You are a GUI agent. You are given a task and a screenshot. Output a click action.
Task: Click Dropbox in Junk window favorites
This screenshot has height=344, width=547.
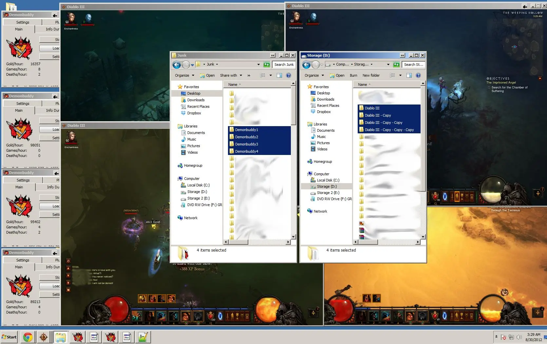194,113
